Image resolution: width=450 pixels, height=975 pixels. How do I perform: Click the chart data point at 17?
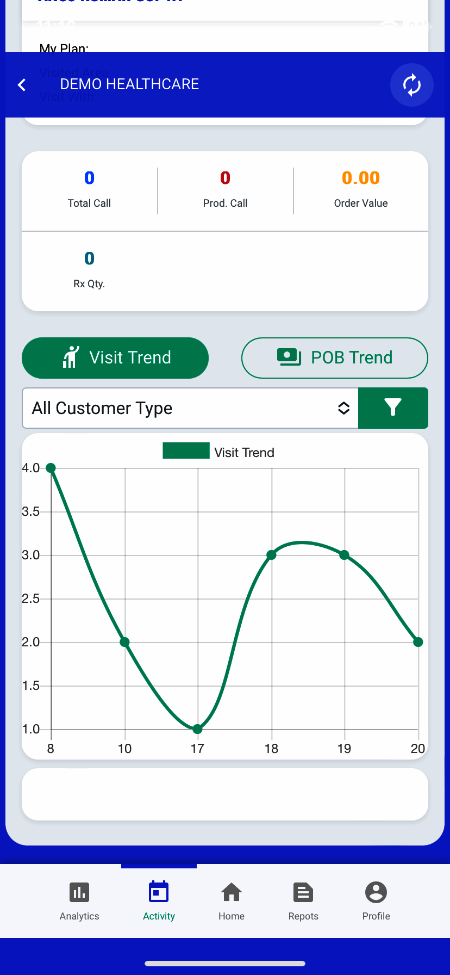tap(198, 729)
